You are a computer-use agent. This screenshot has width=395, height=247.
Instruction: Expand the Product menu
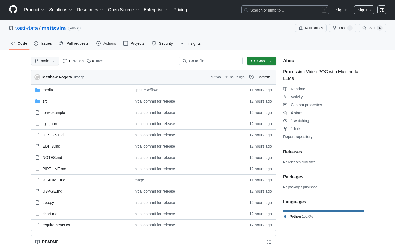tap(34, 10)
